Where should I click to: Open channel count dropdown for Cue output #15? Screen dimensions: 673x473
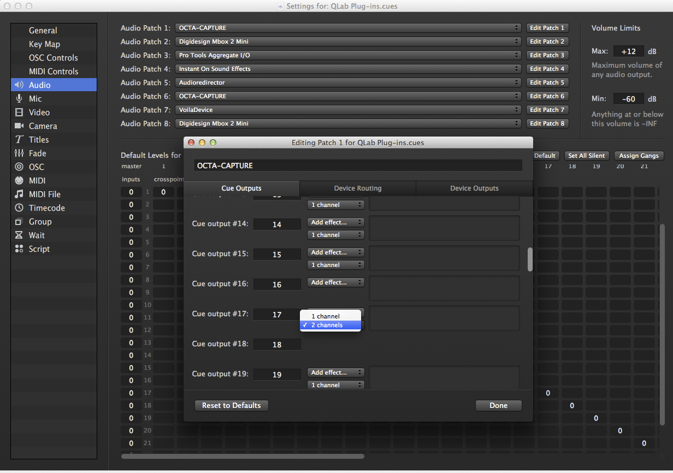click(x=335, y=265)
